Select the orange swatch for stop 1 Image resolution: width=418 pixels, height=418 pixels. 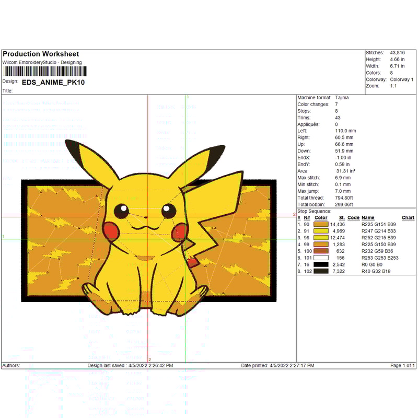[321, 224]
